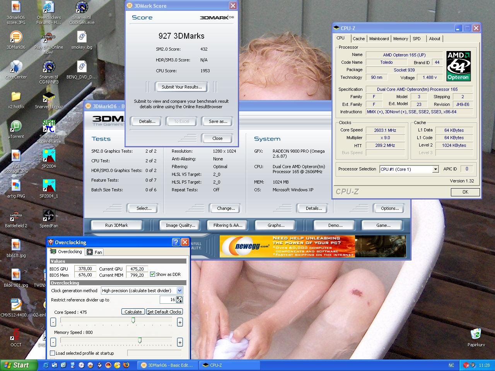The image size is (495, 371).
Task: Open the x2 hotfix folder
Action: click(16, 100)
